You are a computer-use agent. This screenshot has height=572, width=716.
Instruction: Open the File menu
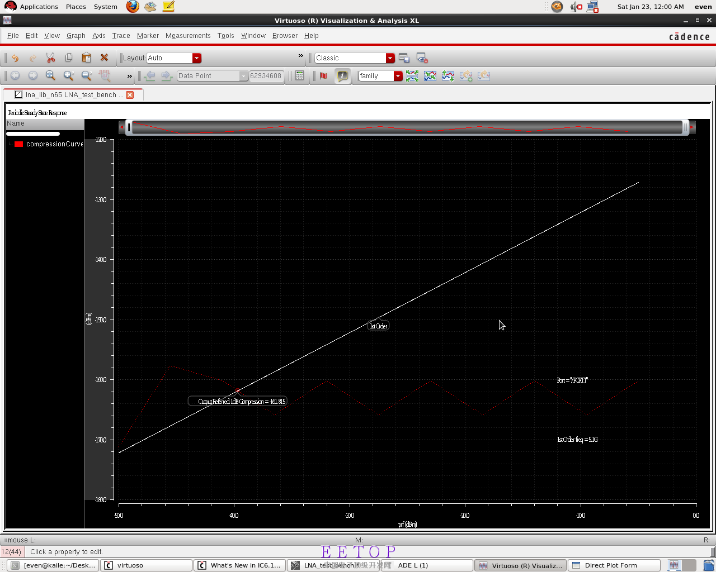click(13, 36)
